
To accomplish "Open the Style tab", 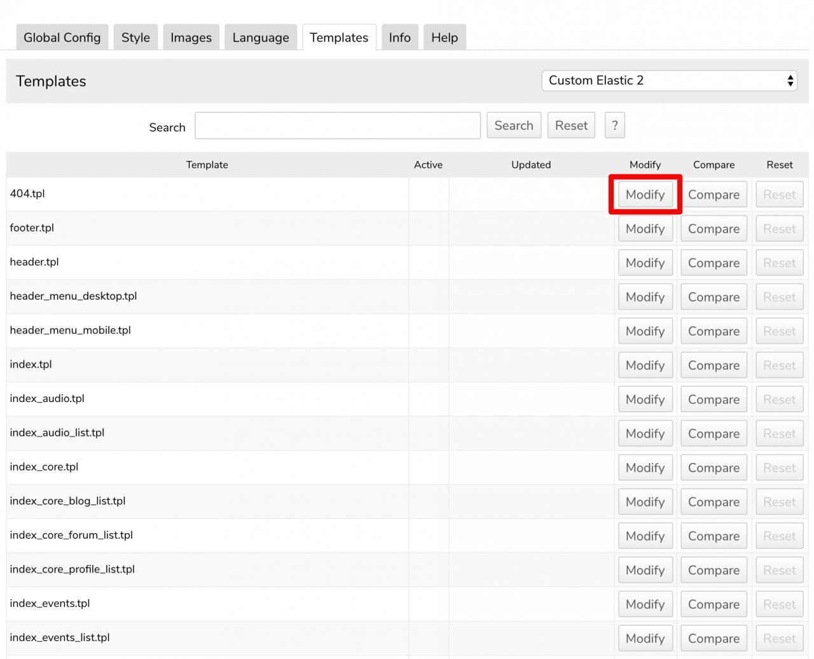I will tap(135, 38).
